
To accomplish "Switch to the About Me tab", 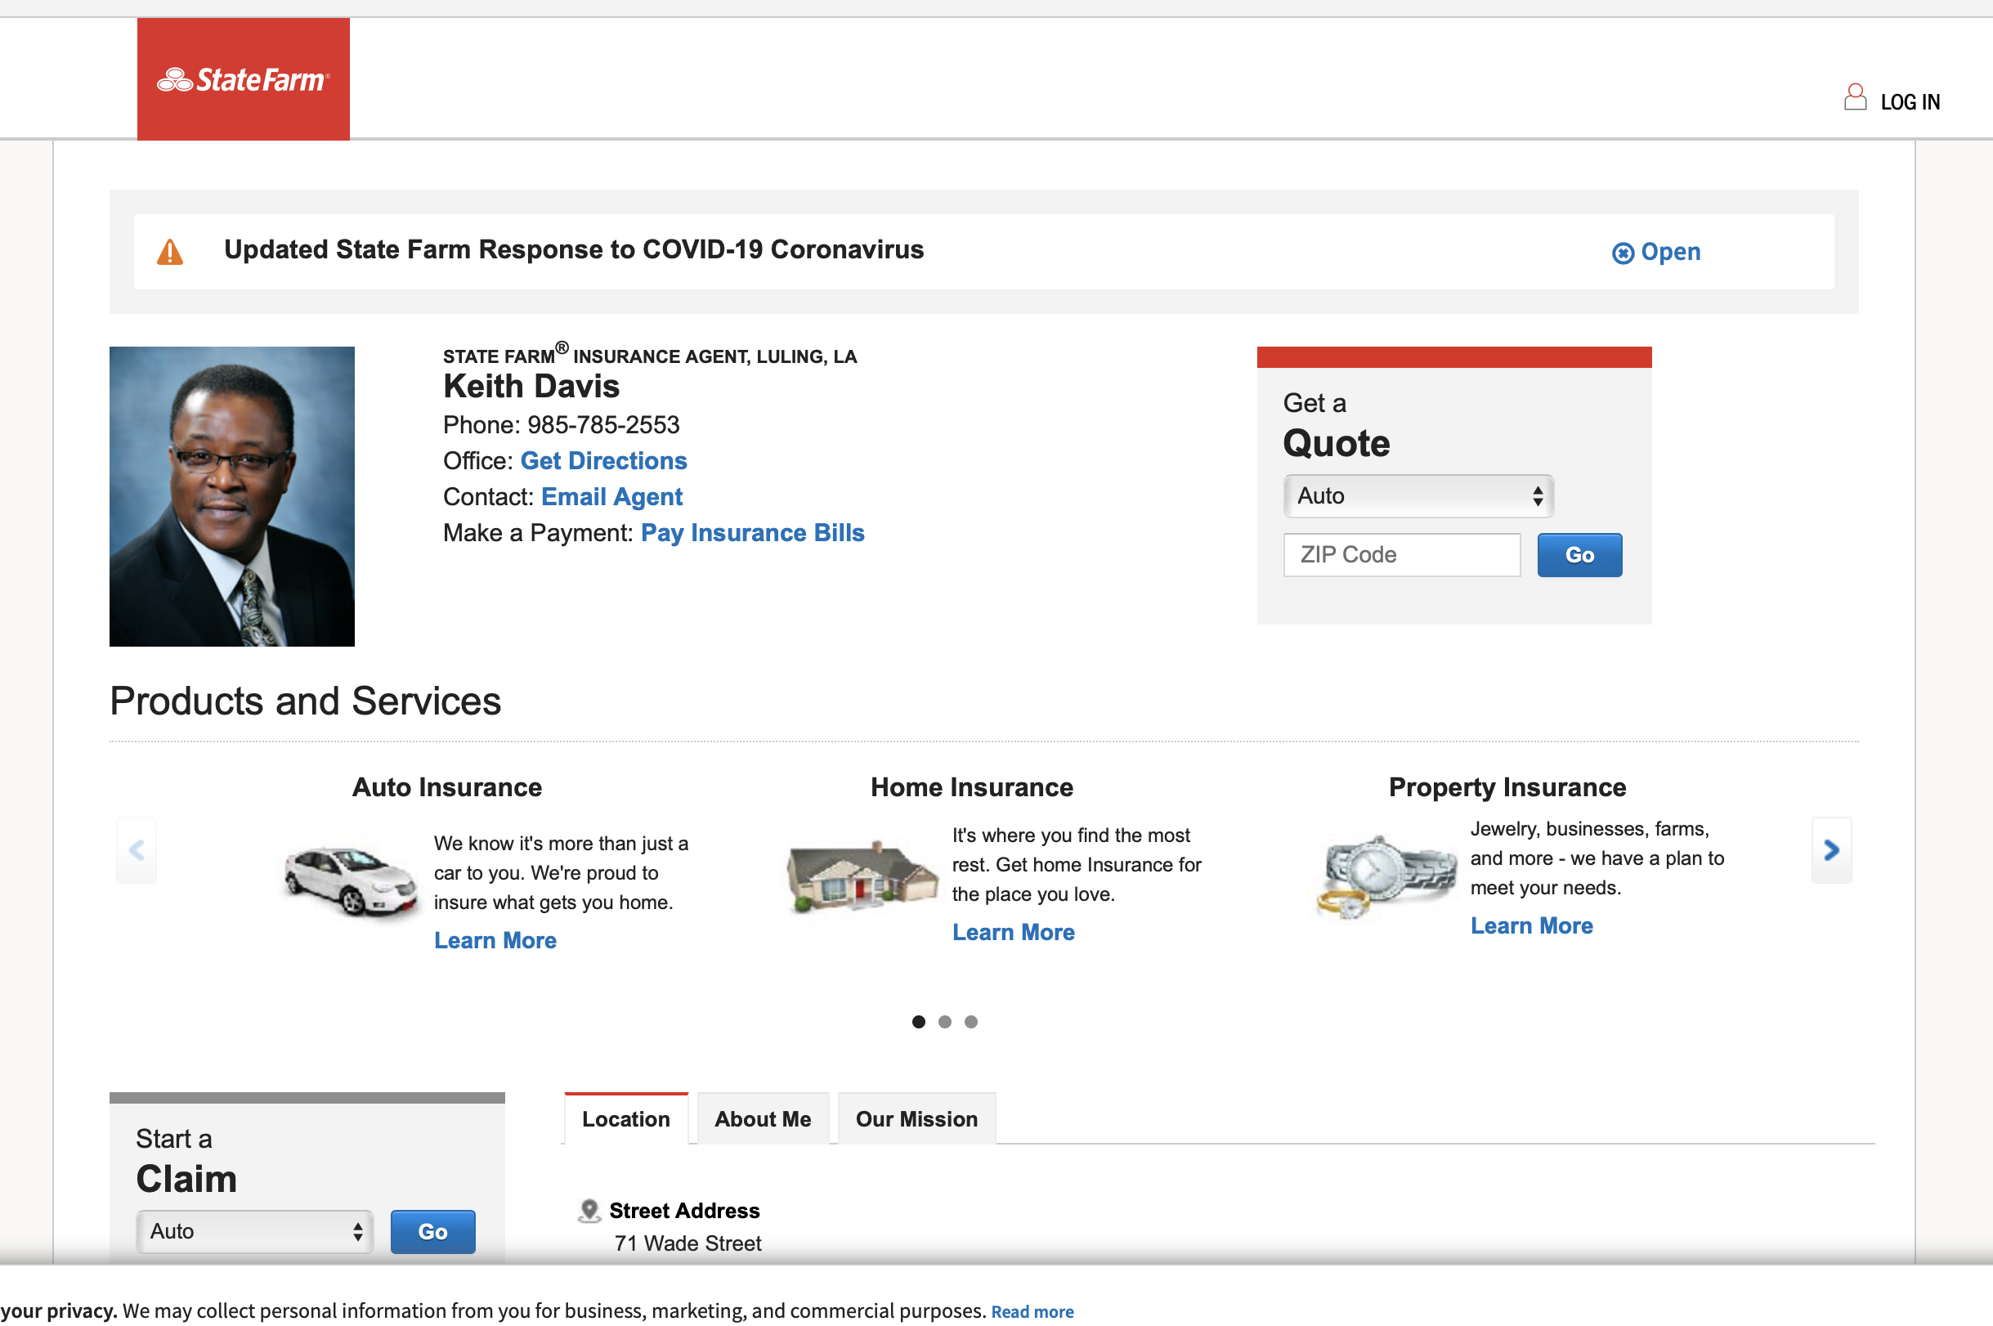I will 762,1119.
